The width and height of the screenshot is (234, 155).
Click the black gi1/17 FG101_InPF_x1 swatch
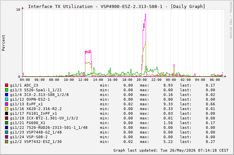(x=6, y=113)
